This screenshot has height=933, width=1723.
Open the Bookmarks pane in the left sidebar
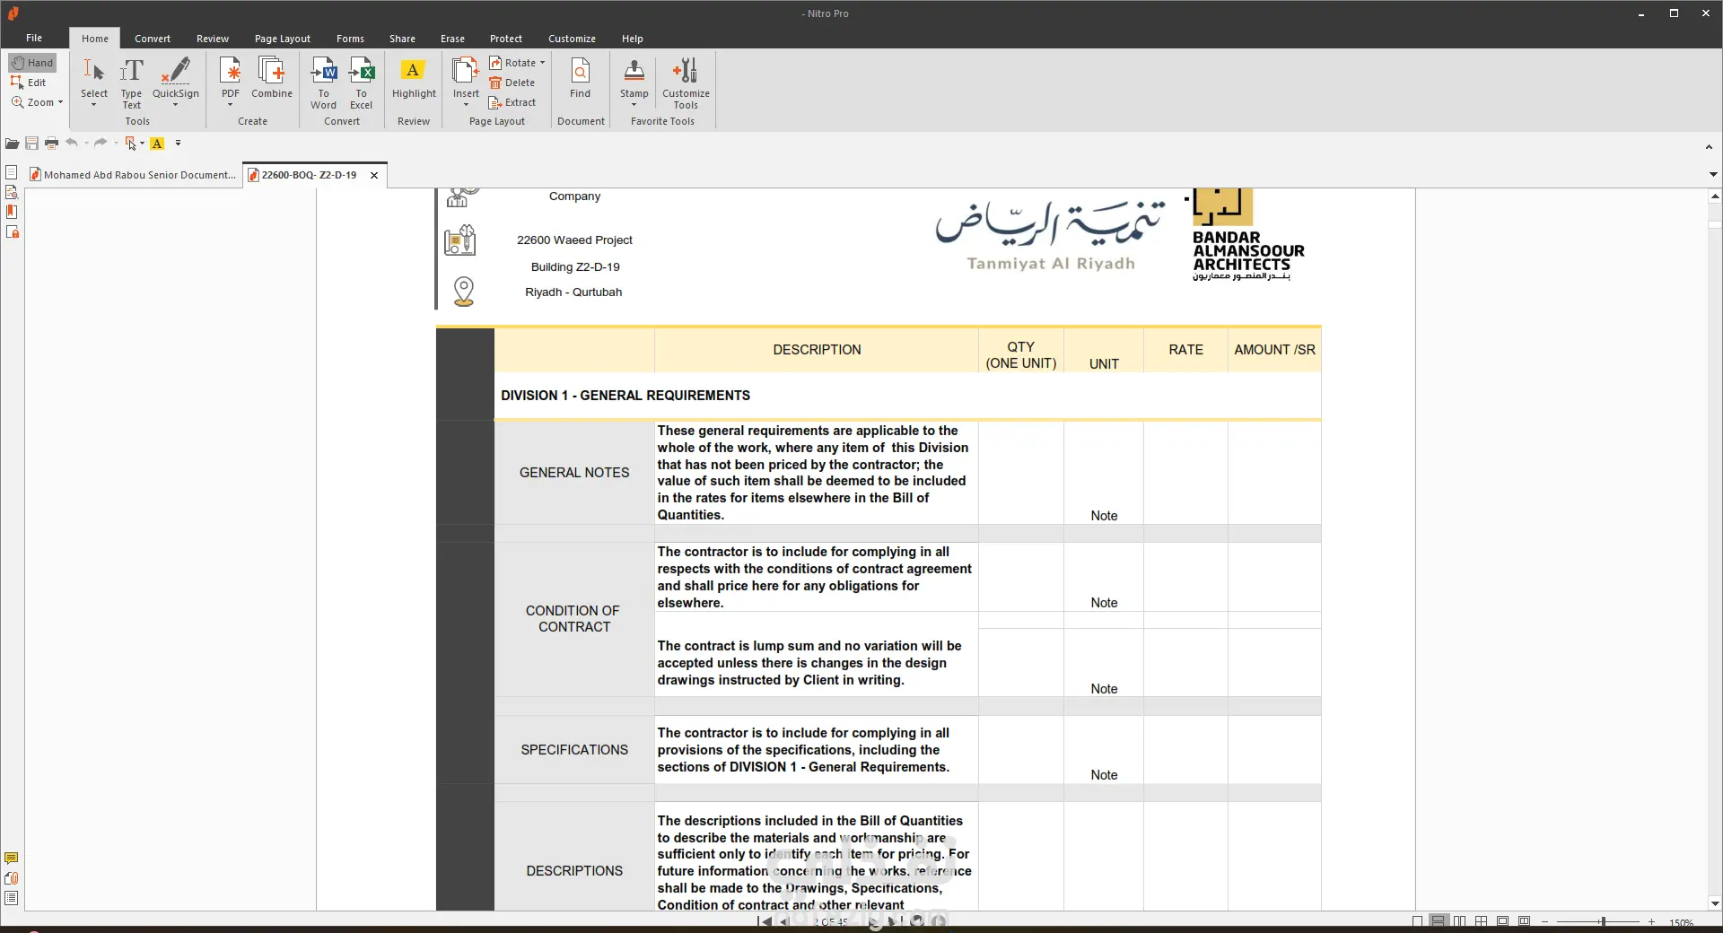(x=12, y=212)
